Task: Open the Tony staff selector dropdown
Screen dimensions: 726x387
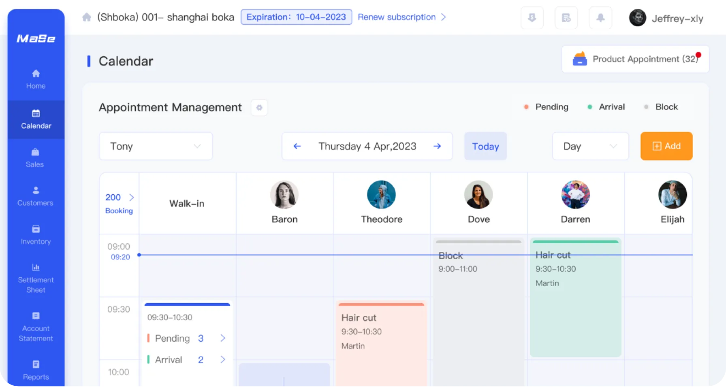Action: (156, 146)
